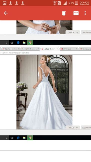This screenshot has height=162, width=91.
Task: Tap the picture notification icon in status bar
Action: point(4,3)
